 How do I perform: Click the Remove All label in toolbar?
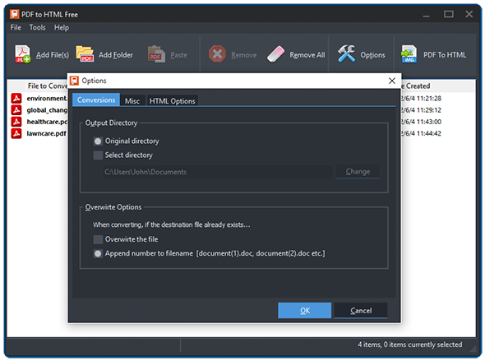pos(307,55)
